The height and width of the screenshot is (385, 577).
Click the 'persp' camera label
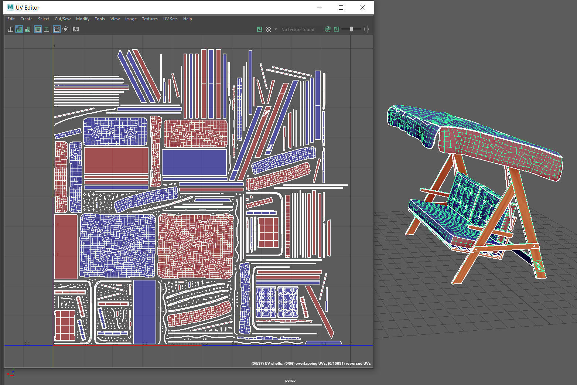(x=290, y=381)
